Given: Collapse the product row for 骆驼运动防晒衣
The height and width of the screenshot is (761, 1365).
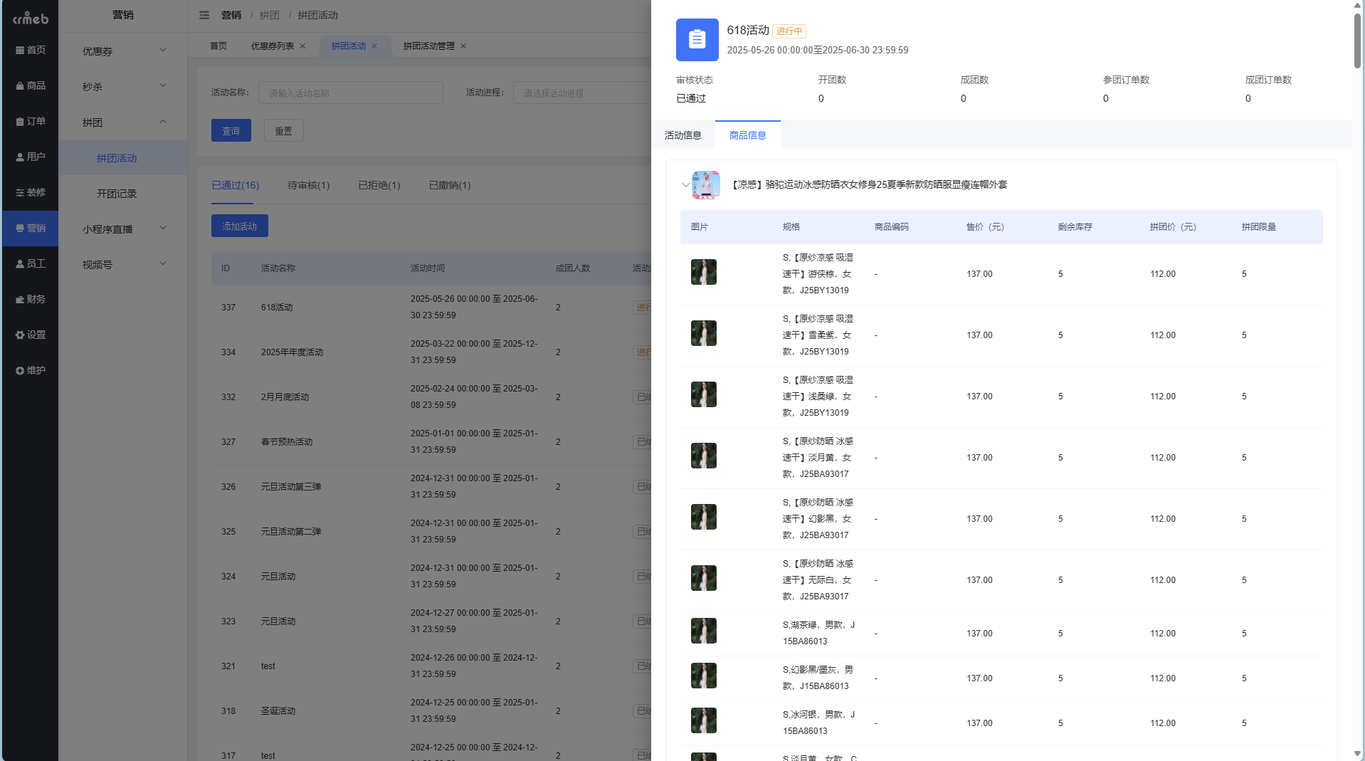Looking at the screenshot, I should [685, 184].
